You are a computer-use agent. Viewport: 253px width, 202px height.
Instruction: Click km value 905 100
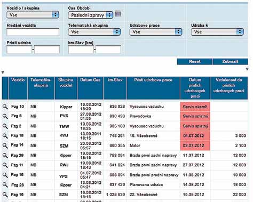pos(117,126)
